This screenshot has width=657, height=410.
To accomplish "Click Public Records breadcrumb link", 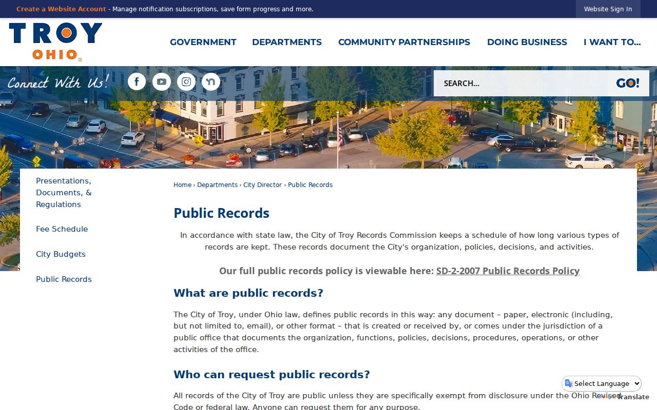I will [x=310, y=185].
